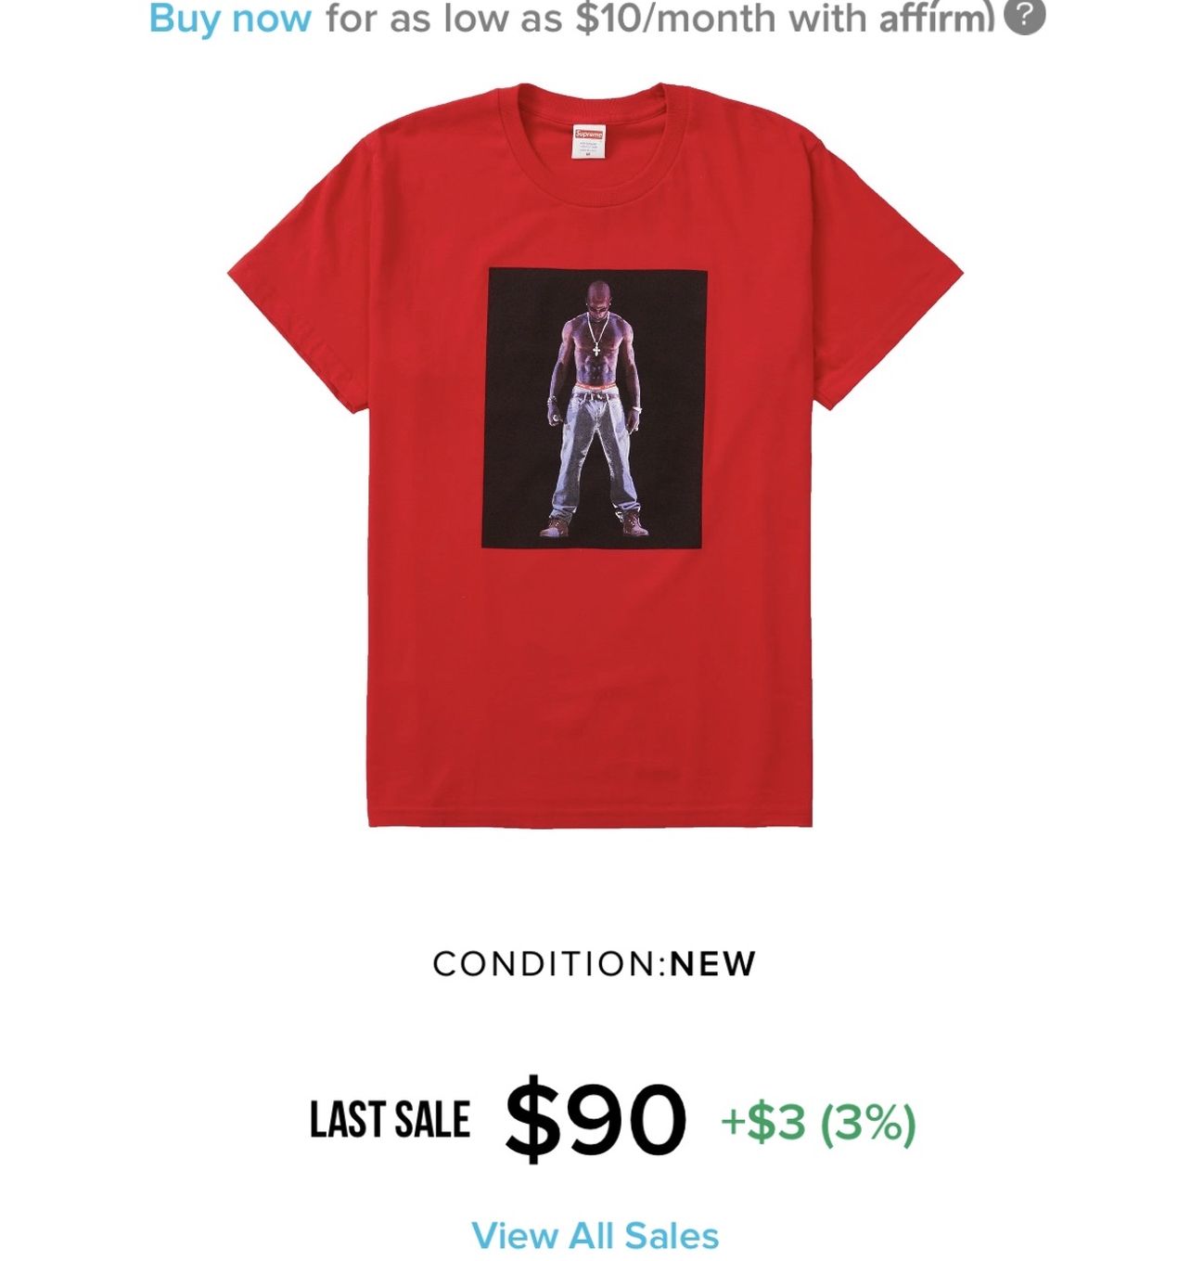Tap the Buy now link
The image size is (1191, 1261).
230,18
